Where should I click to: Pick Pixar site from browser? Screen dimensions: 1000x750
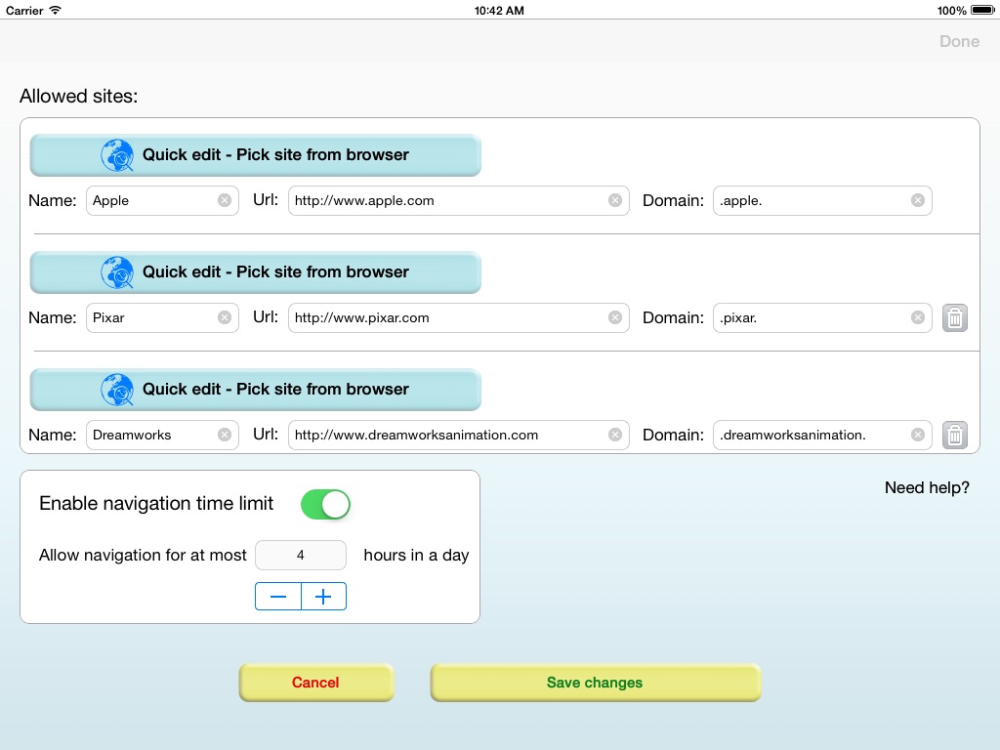pos(255,272)
